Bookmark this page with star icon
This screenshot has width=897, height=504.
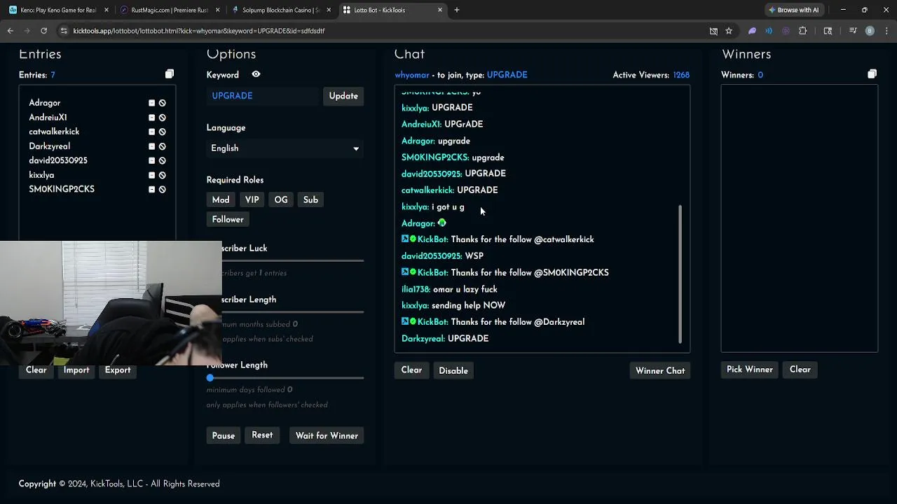729,31
